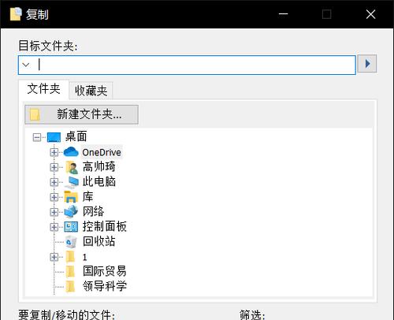Screen dimensions: 394x320
Task: Select the 领导科学 folder
Action: pyautogui.click(x=105, y=286)
